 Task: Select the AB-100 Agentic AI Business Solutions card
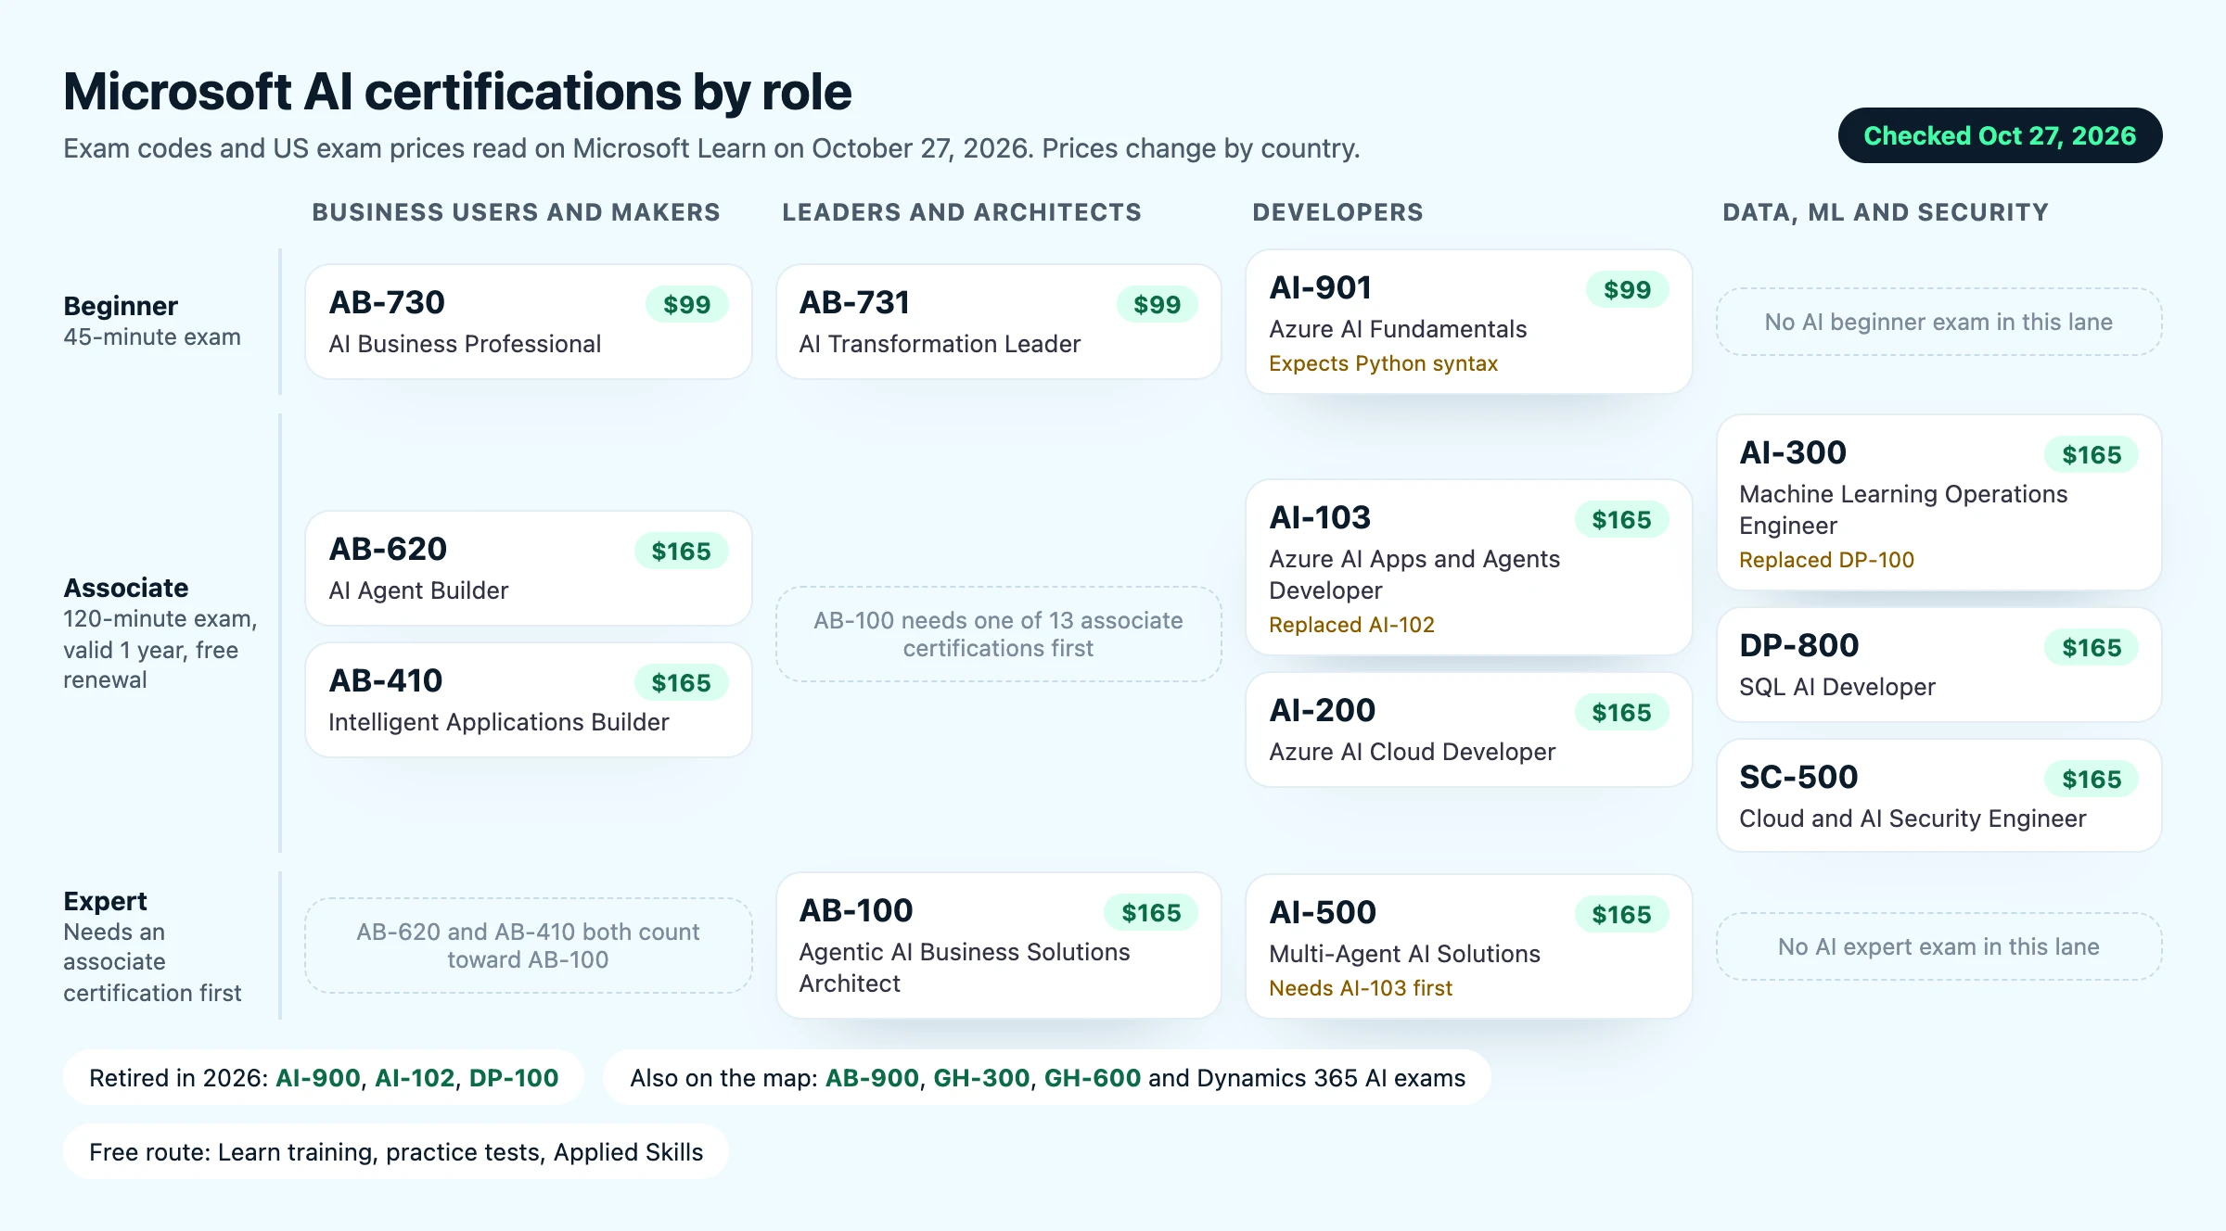(999, 945)
